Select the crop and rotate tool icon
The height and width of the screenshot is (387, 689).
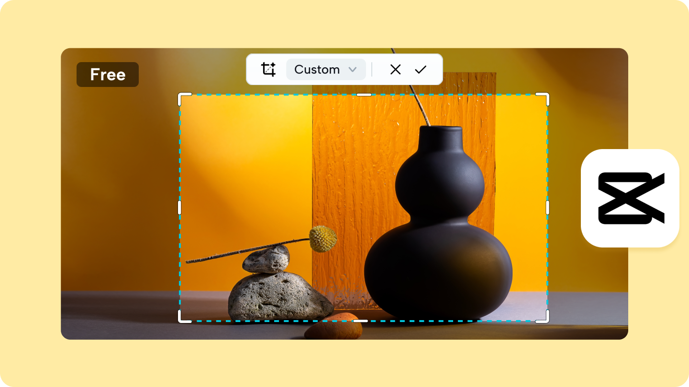[x=268, y=69]
